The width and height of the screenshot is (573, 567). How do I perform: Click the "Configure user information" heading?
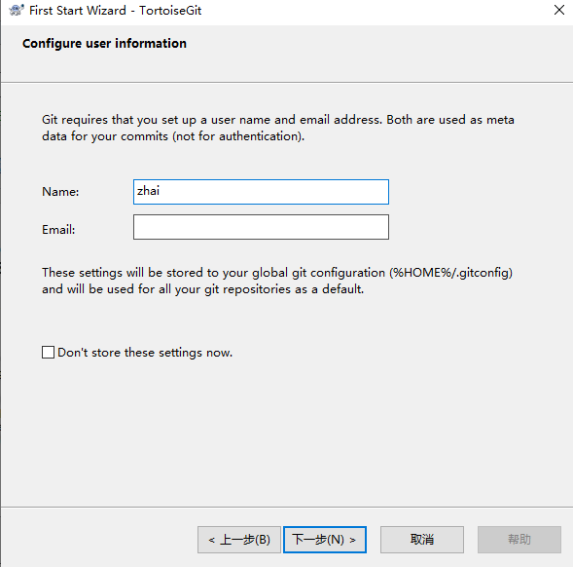104,44
